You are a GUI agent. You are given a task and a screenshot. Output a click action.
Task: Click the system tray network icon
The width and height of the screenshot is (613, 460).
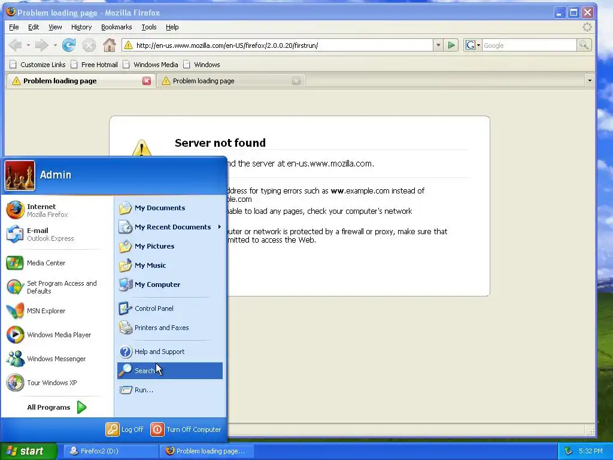point(569,452)
